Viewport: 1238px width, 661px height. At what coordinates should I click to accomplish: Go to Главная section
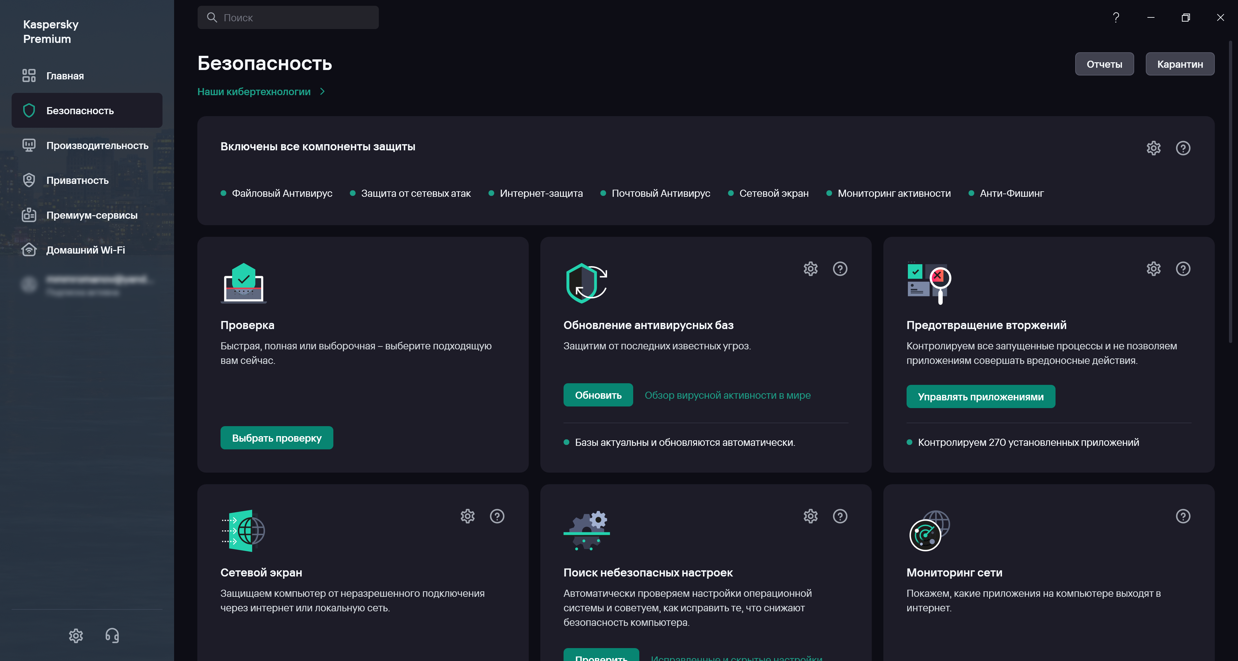(65, 76)
